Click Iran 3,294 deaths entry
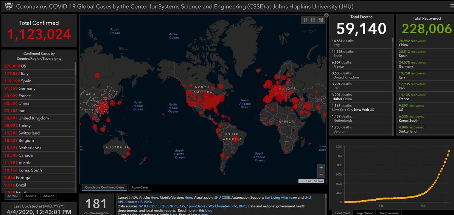This screenshot has height=215, width=454. 361,86
